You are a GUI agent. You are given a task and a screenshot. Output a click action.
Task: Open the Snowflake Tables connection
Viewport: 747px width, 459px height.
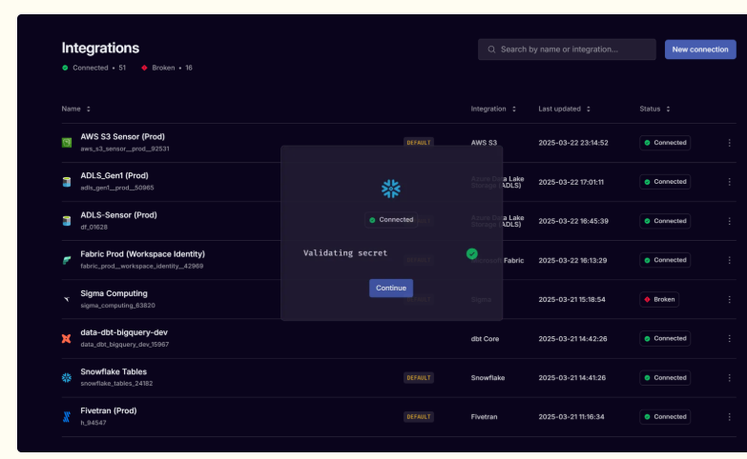[x=114, y=371]
